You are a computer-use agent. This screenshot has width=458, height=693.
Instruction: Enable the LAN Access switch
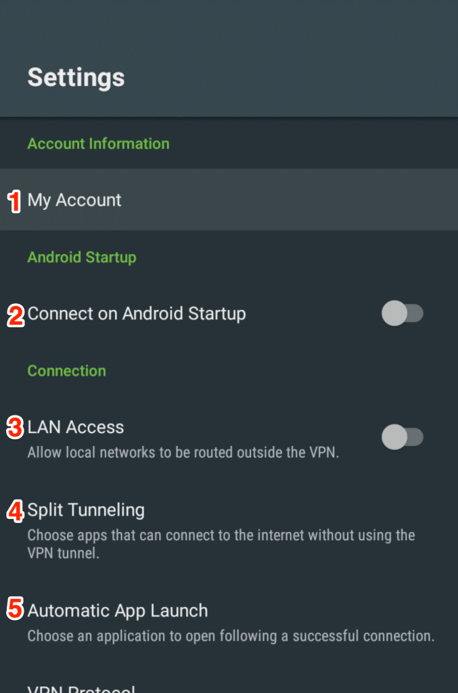click(403, 437)
